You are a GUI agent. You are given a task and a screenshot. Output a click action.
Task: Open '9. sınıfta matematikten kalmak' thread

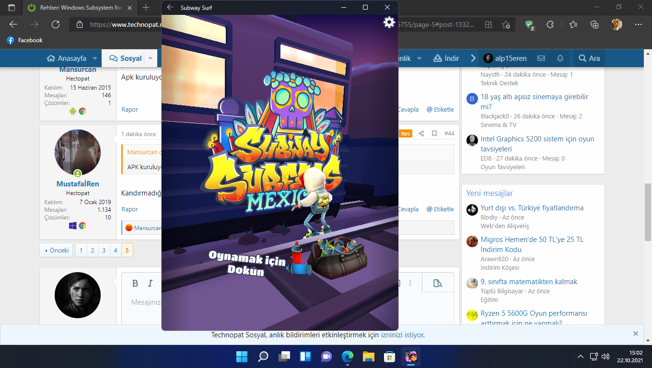(x=529, y=282)
